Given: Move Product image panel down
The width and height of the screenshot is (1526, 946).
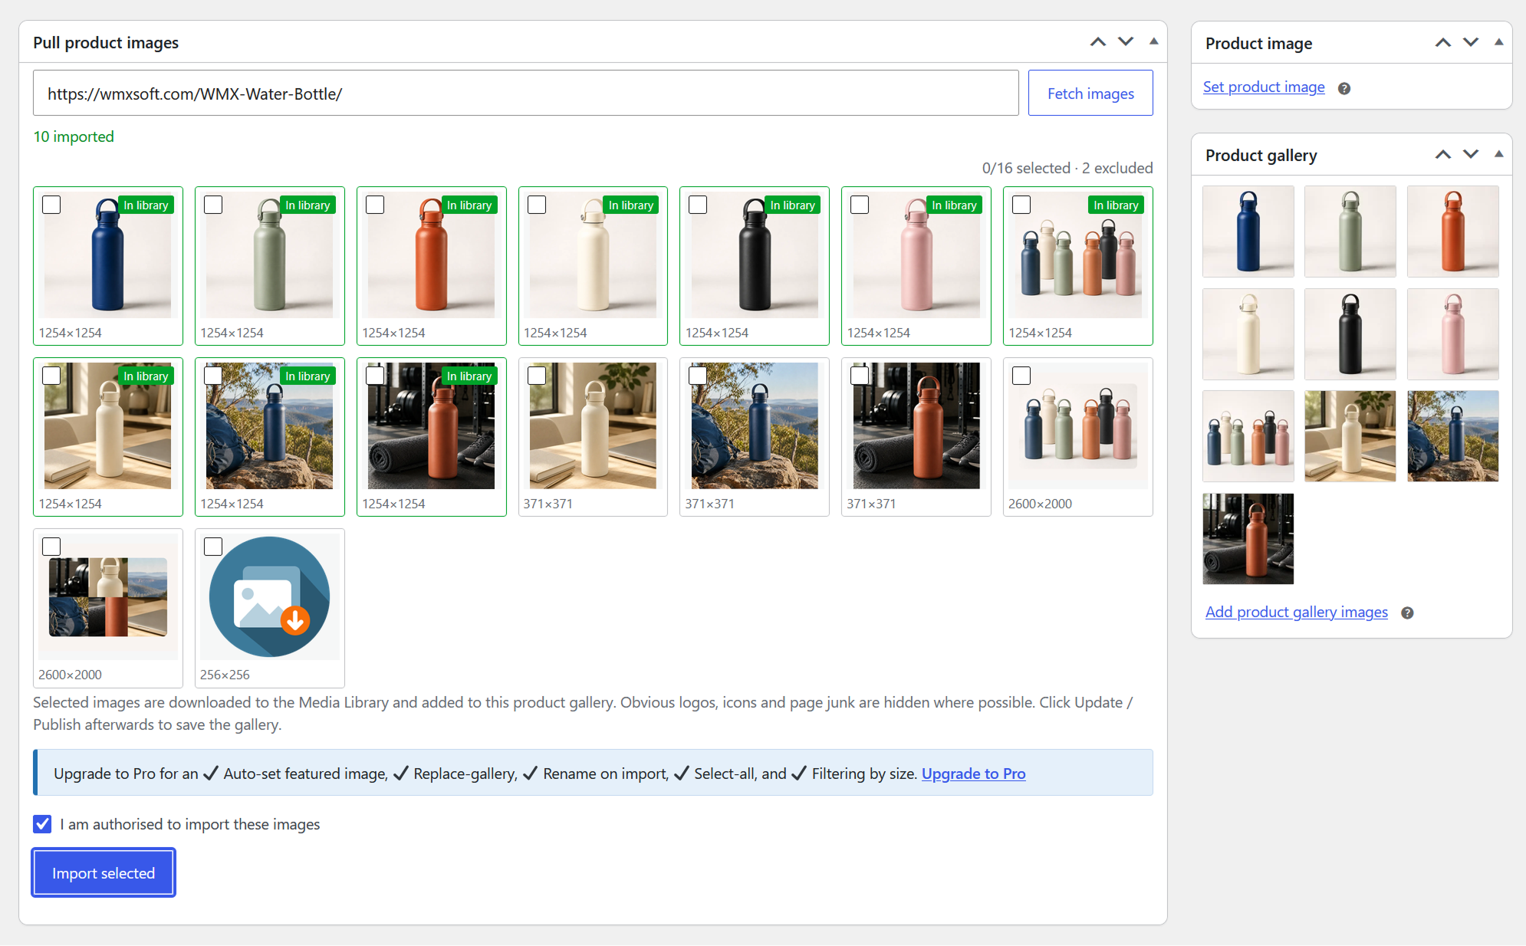Looking at the screenshot, I should tap(1471, 43).
